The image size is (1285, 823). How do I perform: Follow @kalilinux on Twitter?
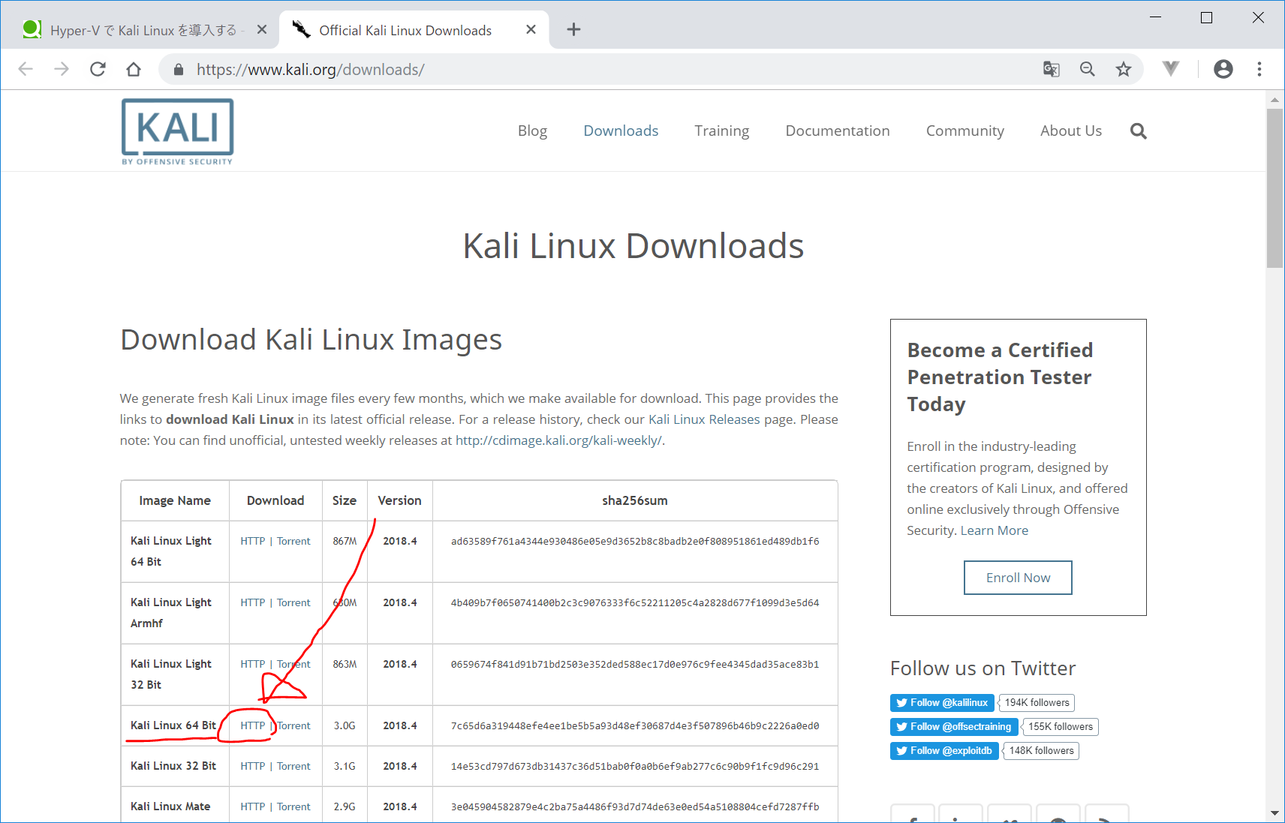[942, 703]
